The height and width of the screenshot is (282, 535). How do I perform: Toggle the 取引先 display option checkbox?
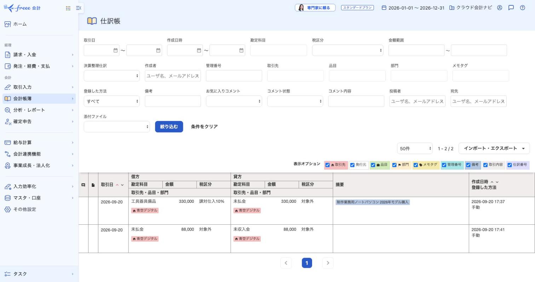pos(327,165)
